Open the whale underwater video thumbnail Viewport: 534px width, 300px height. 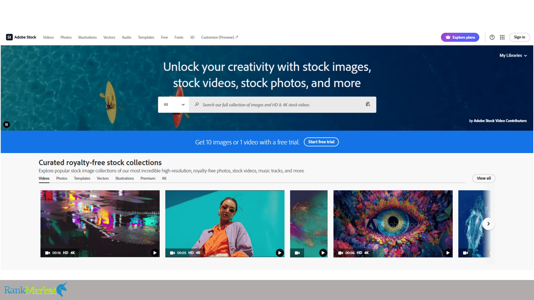(x=474, y=224)
